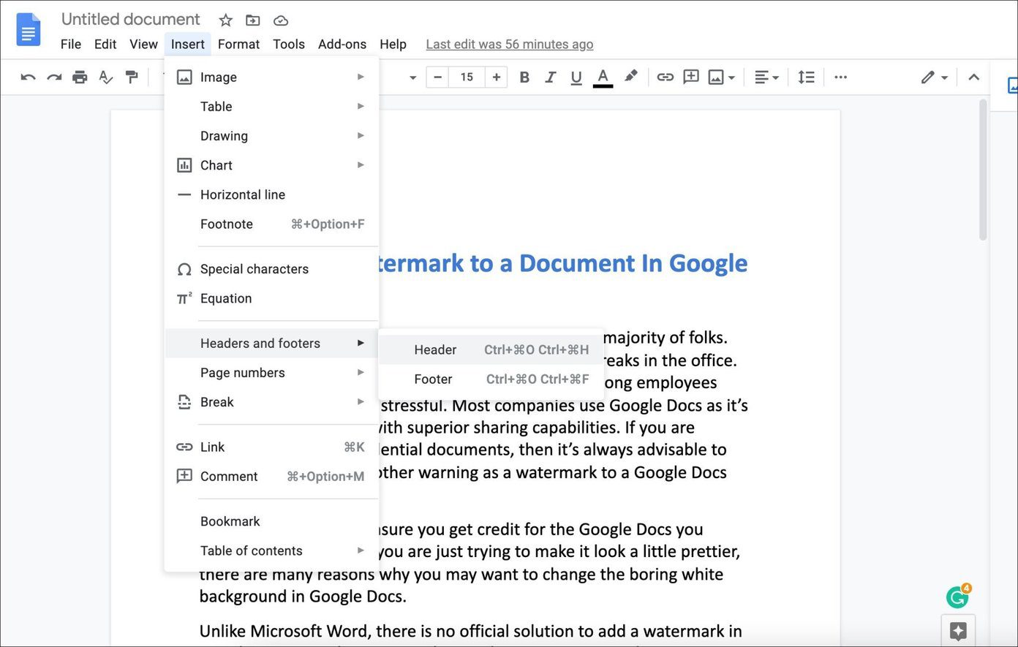Increase font size with plus button
This screenshot has width=1018, height=647.
[x=497, y=77]
